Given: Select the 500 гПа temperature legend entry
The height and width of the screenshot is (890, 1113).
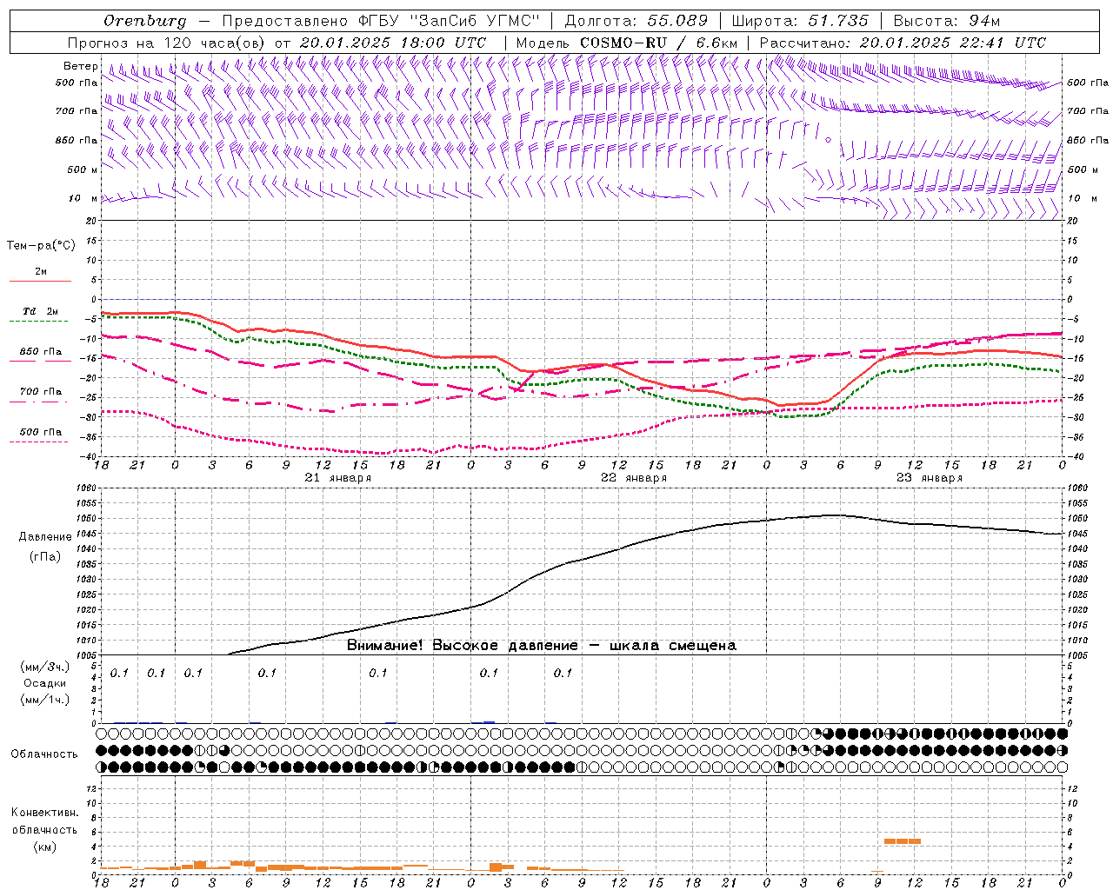Looking at the screenshot, I should (x=41, y=431).
